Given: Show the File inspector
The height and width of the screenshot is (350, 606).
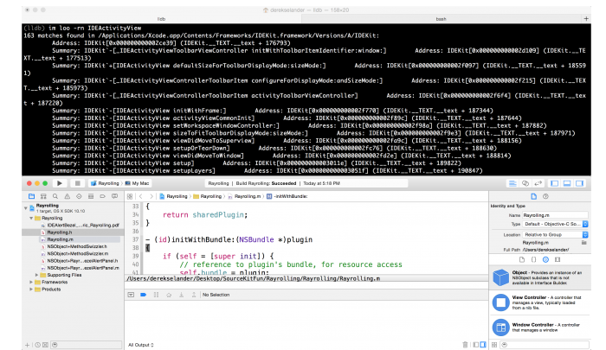Looking at the screenshot, I should (x=534, y=196).
